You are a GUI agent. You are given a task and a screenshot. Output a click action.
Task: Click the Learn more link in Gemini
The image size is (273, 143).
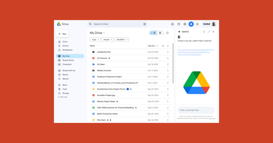coord(211,118)
